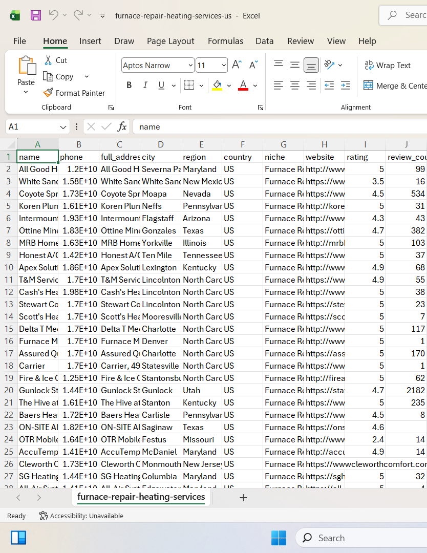Viewport: 427px width, 553px height.
Task: Expand the Copy options arrow
Action: pyautogui.click(x=87, y=76)
